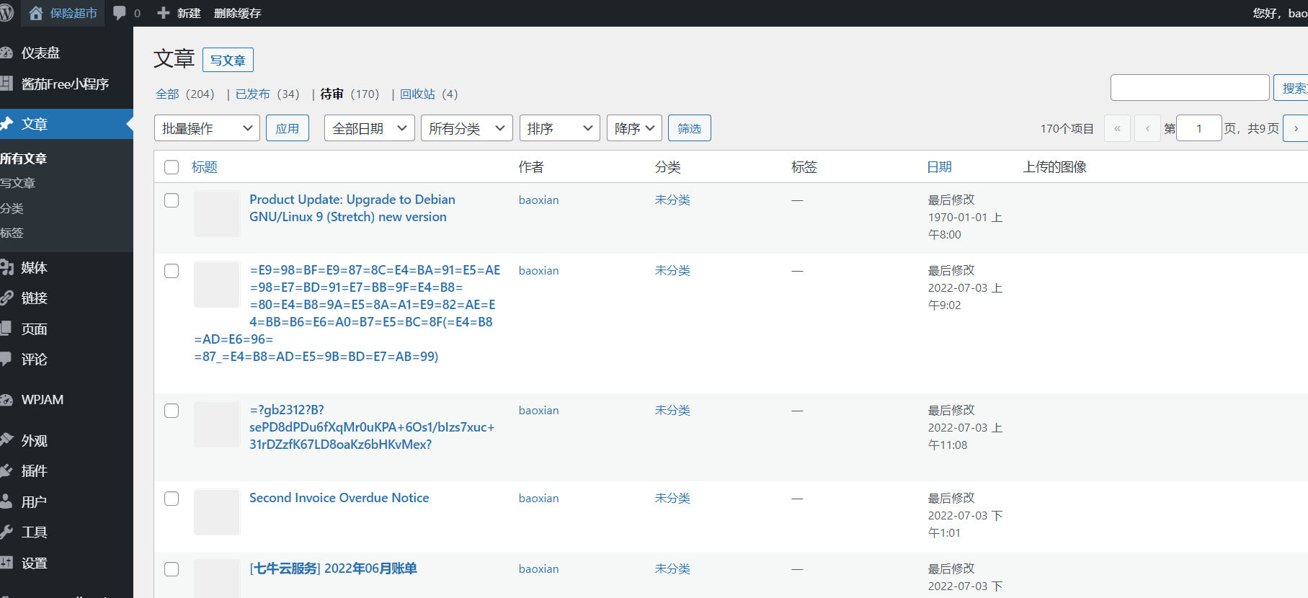Open 分类 submenu item in sidebar

pos(12,208)
